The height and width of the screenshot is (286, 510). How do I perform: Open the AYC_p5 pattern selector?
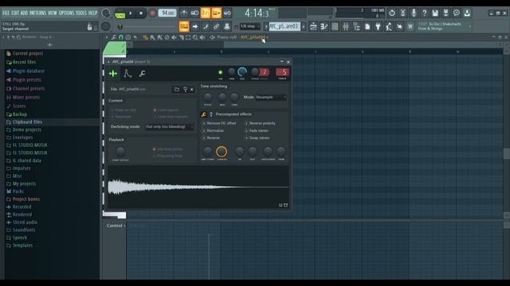[x=284, y=26]
